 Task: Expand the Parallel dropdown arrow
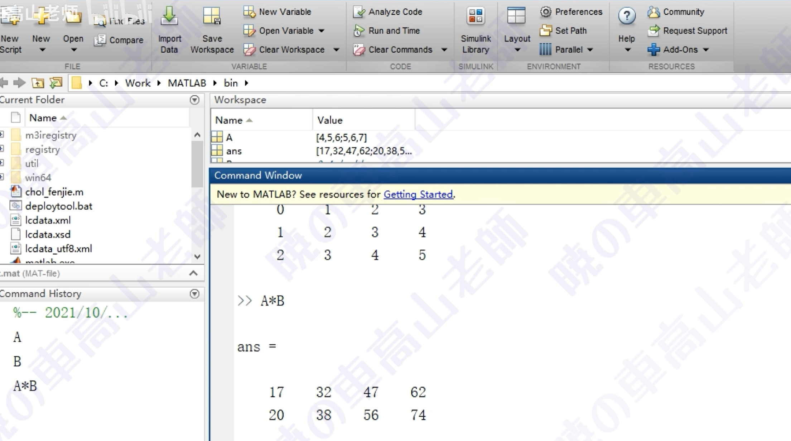coord(590,49)
